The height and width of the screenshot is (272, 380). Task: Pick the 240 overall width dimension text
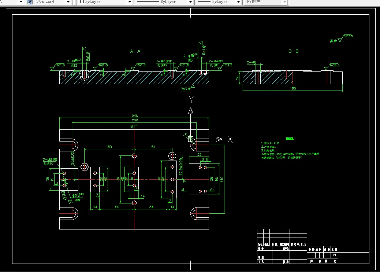135,116
